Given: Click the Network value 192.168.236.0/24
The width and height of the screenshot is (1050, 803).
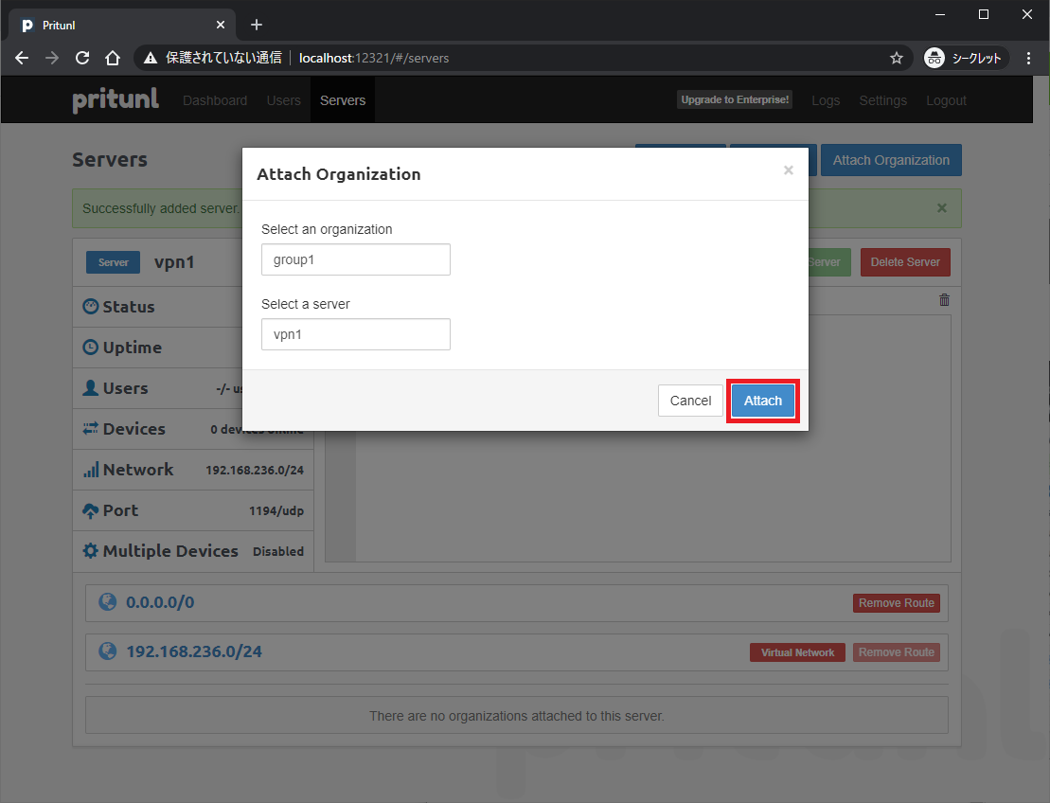Looking at the screenshot, I should coord(255,470).
